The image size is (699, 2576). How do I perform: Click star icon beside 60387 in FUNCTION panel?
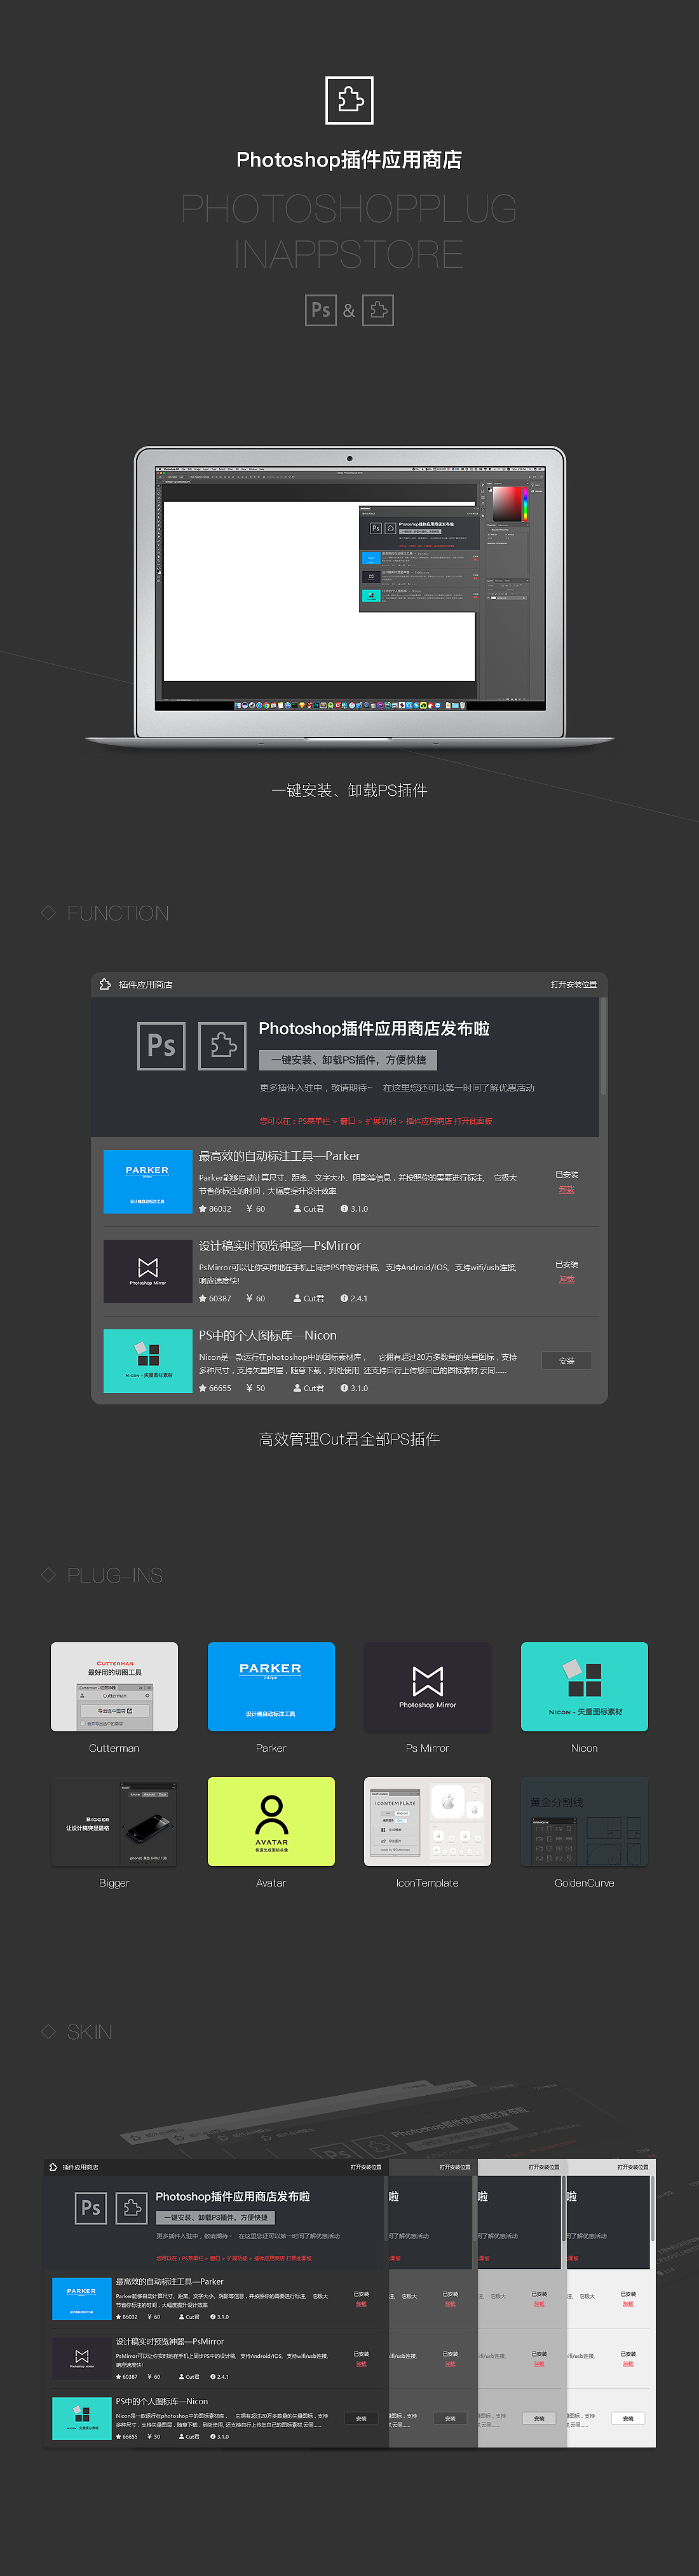[203, 1299]
